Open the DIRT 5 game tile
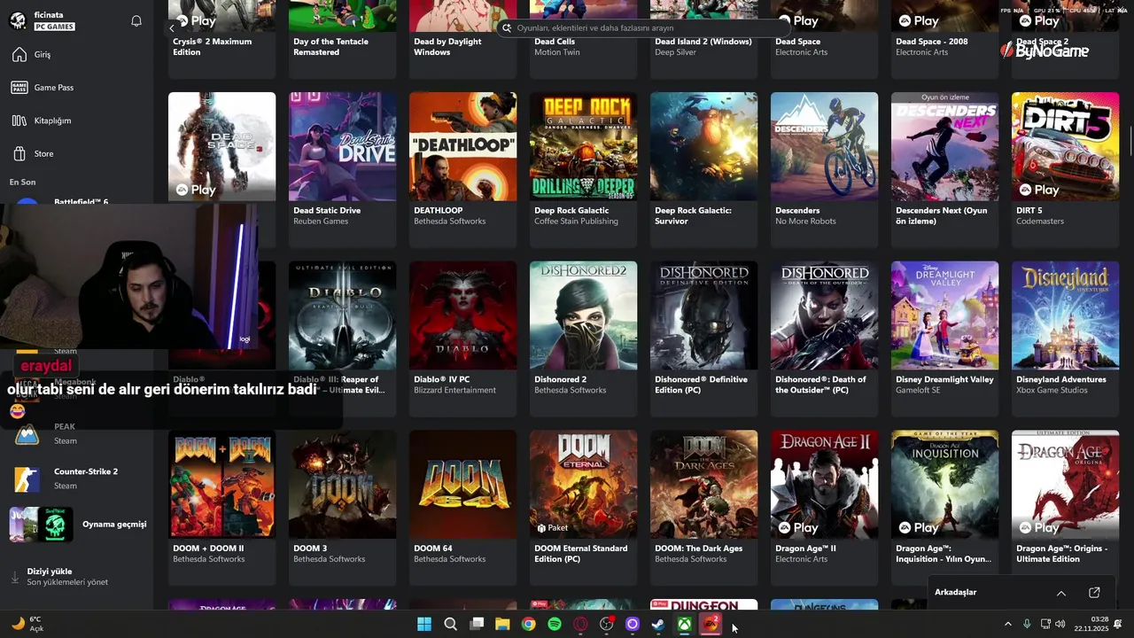Viewport: 1134px width, 638px height. (1065, 168)
